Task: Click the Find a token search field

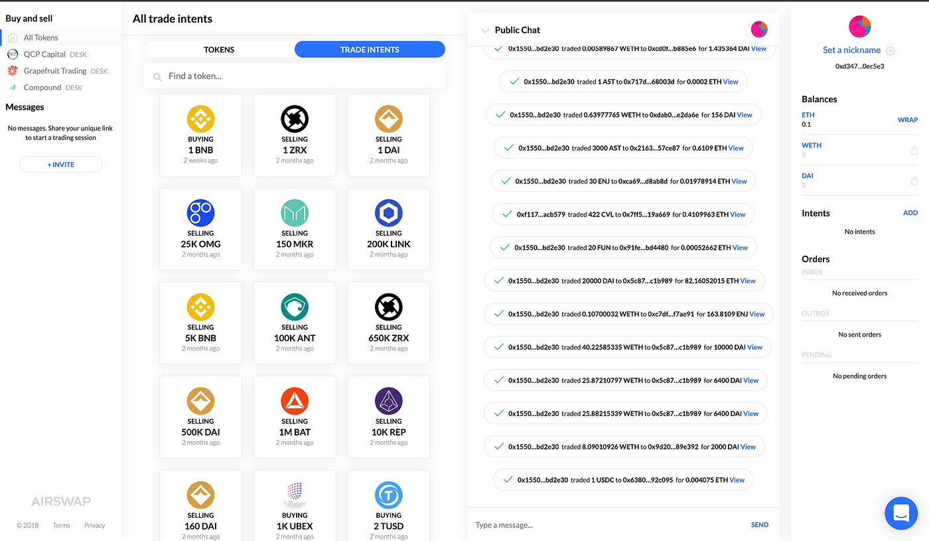Action: (295, 76)
